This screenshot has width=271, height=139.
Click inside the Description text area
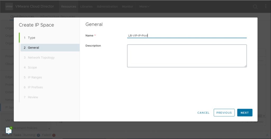[x=187, y=55]
